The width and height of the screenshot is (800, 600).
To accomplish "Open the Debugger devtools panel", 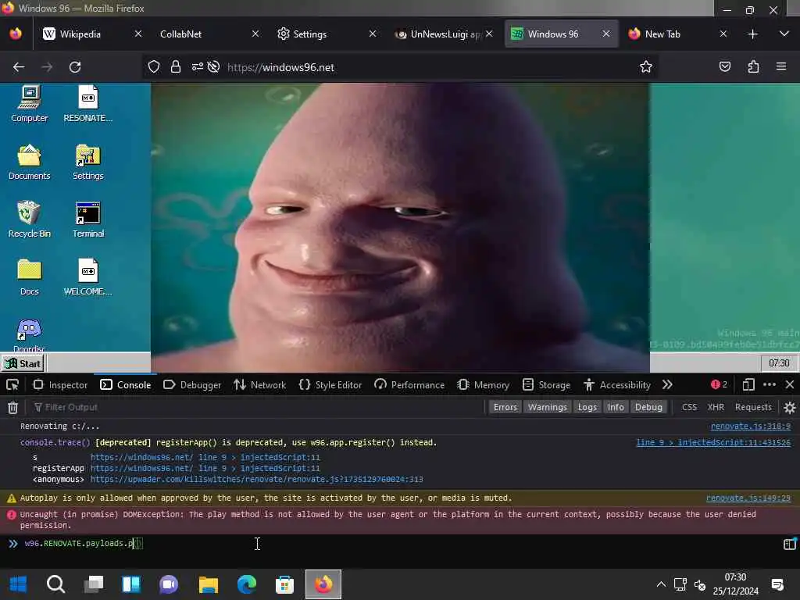I will pyautogui.click(x=192, y=385).
